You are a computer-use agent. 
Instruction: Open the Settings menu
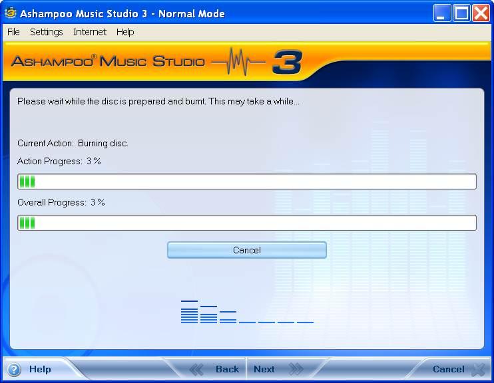(46, 32)
